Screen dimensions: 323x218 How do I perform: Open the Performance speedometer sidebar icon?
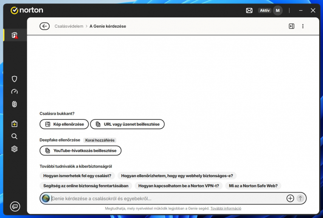pos(14,91)
